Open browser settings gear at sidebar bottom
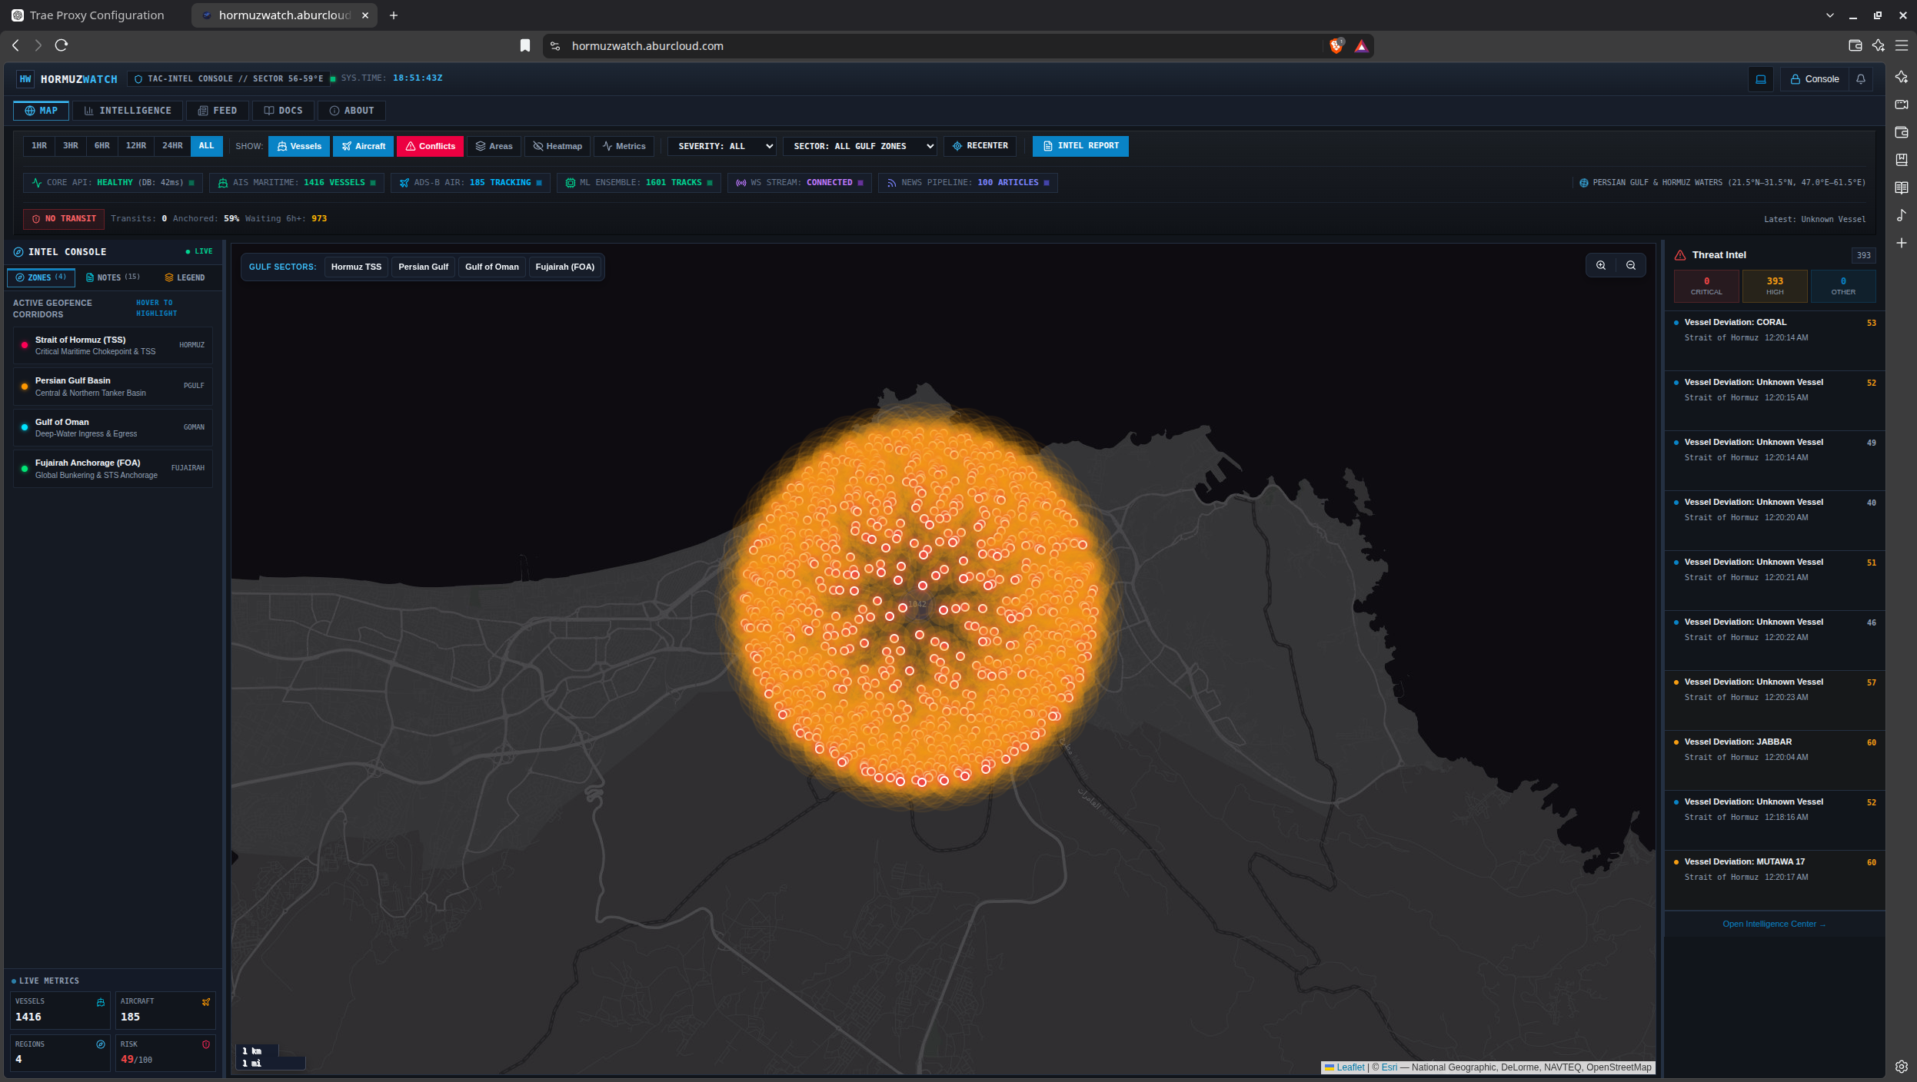The height and width of the screenshot is (1082, 1917). pos(1902,1066)
